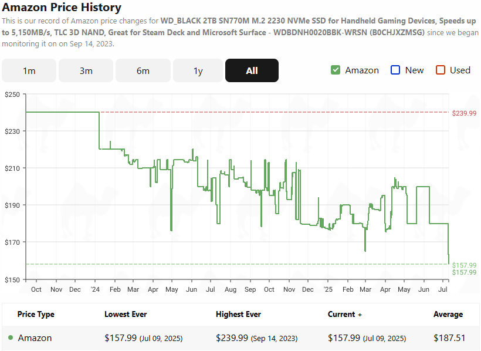Enable the Used price checkbox
This screenshot has width=481, height=351.
441,70
